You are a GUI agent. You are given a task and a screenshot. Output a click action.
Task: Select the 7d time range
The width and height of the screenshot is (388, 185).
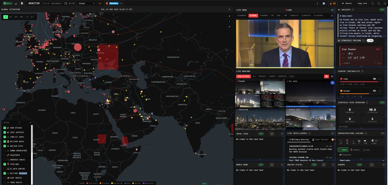[27, 16]
